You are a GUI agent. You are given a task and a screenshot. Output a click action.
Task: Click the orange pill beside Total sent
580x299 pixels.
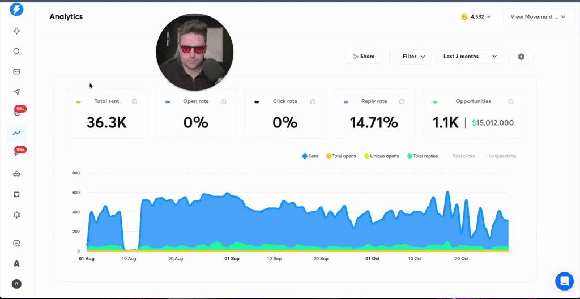(78, 102)
